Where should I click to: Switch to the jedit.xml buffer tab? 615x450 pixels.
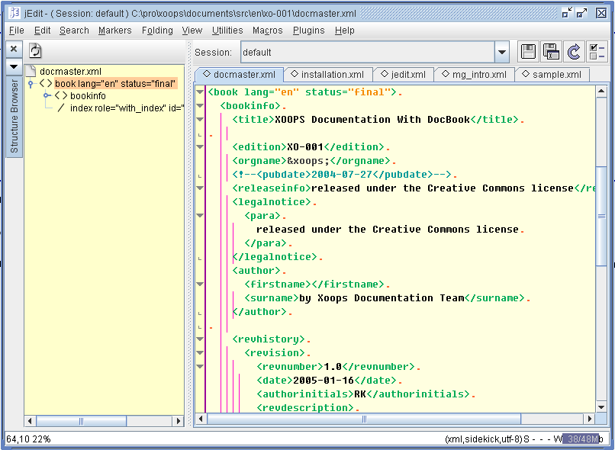403,74
